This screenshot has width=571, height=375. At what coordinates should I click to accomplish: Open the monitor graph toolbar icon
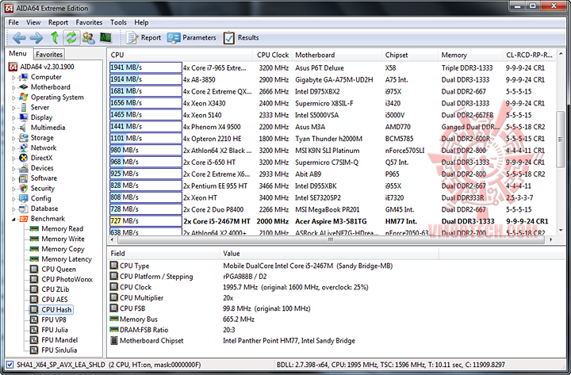[x=105, y=38]
